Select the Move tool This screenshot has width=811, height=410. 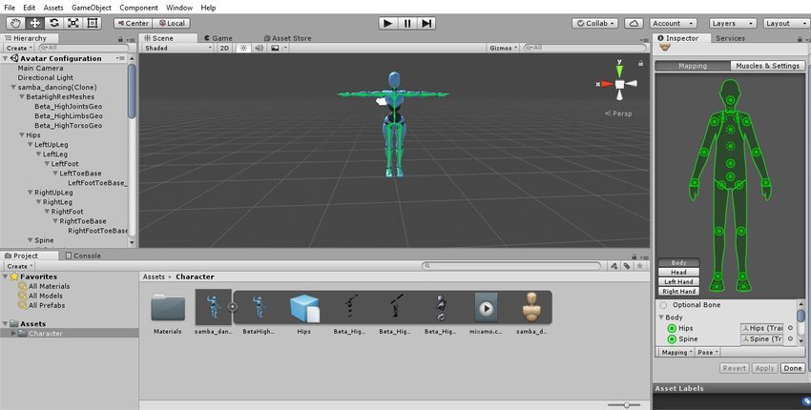(x=34, y=23)
